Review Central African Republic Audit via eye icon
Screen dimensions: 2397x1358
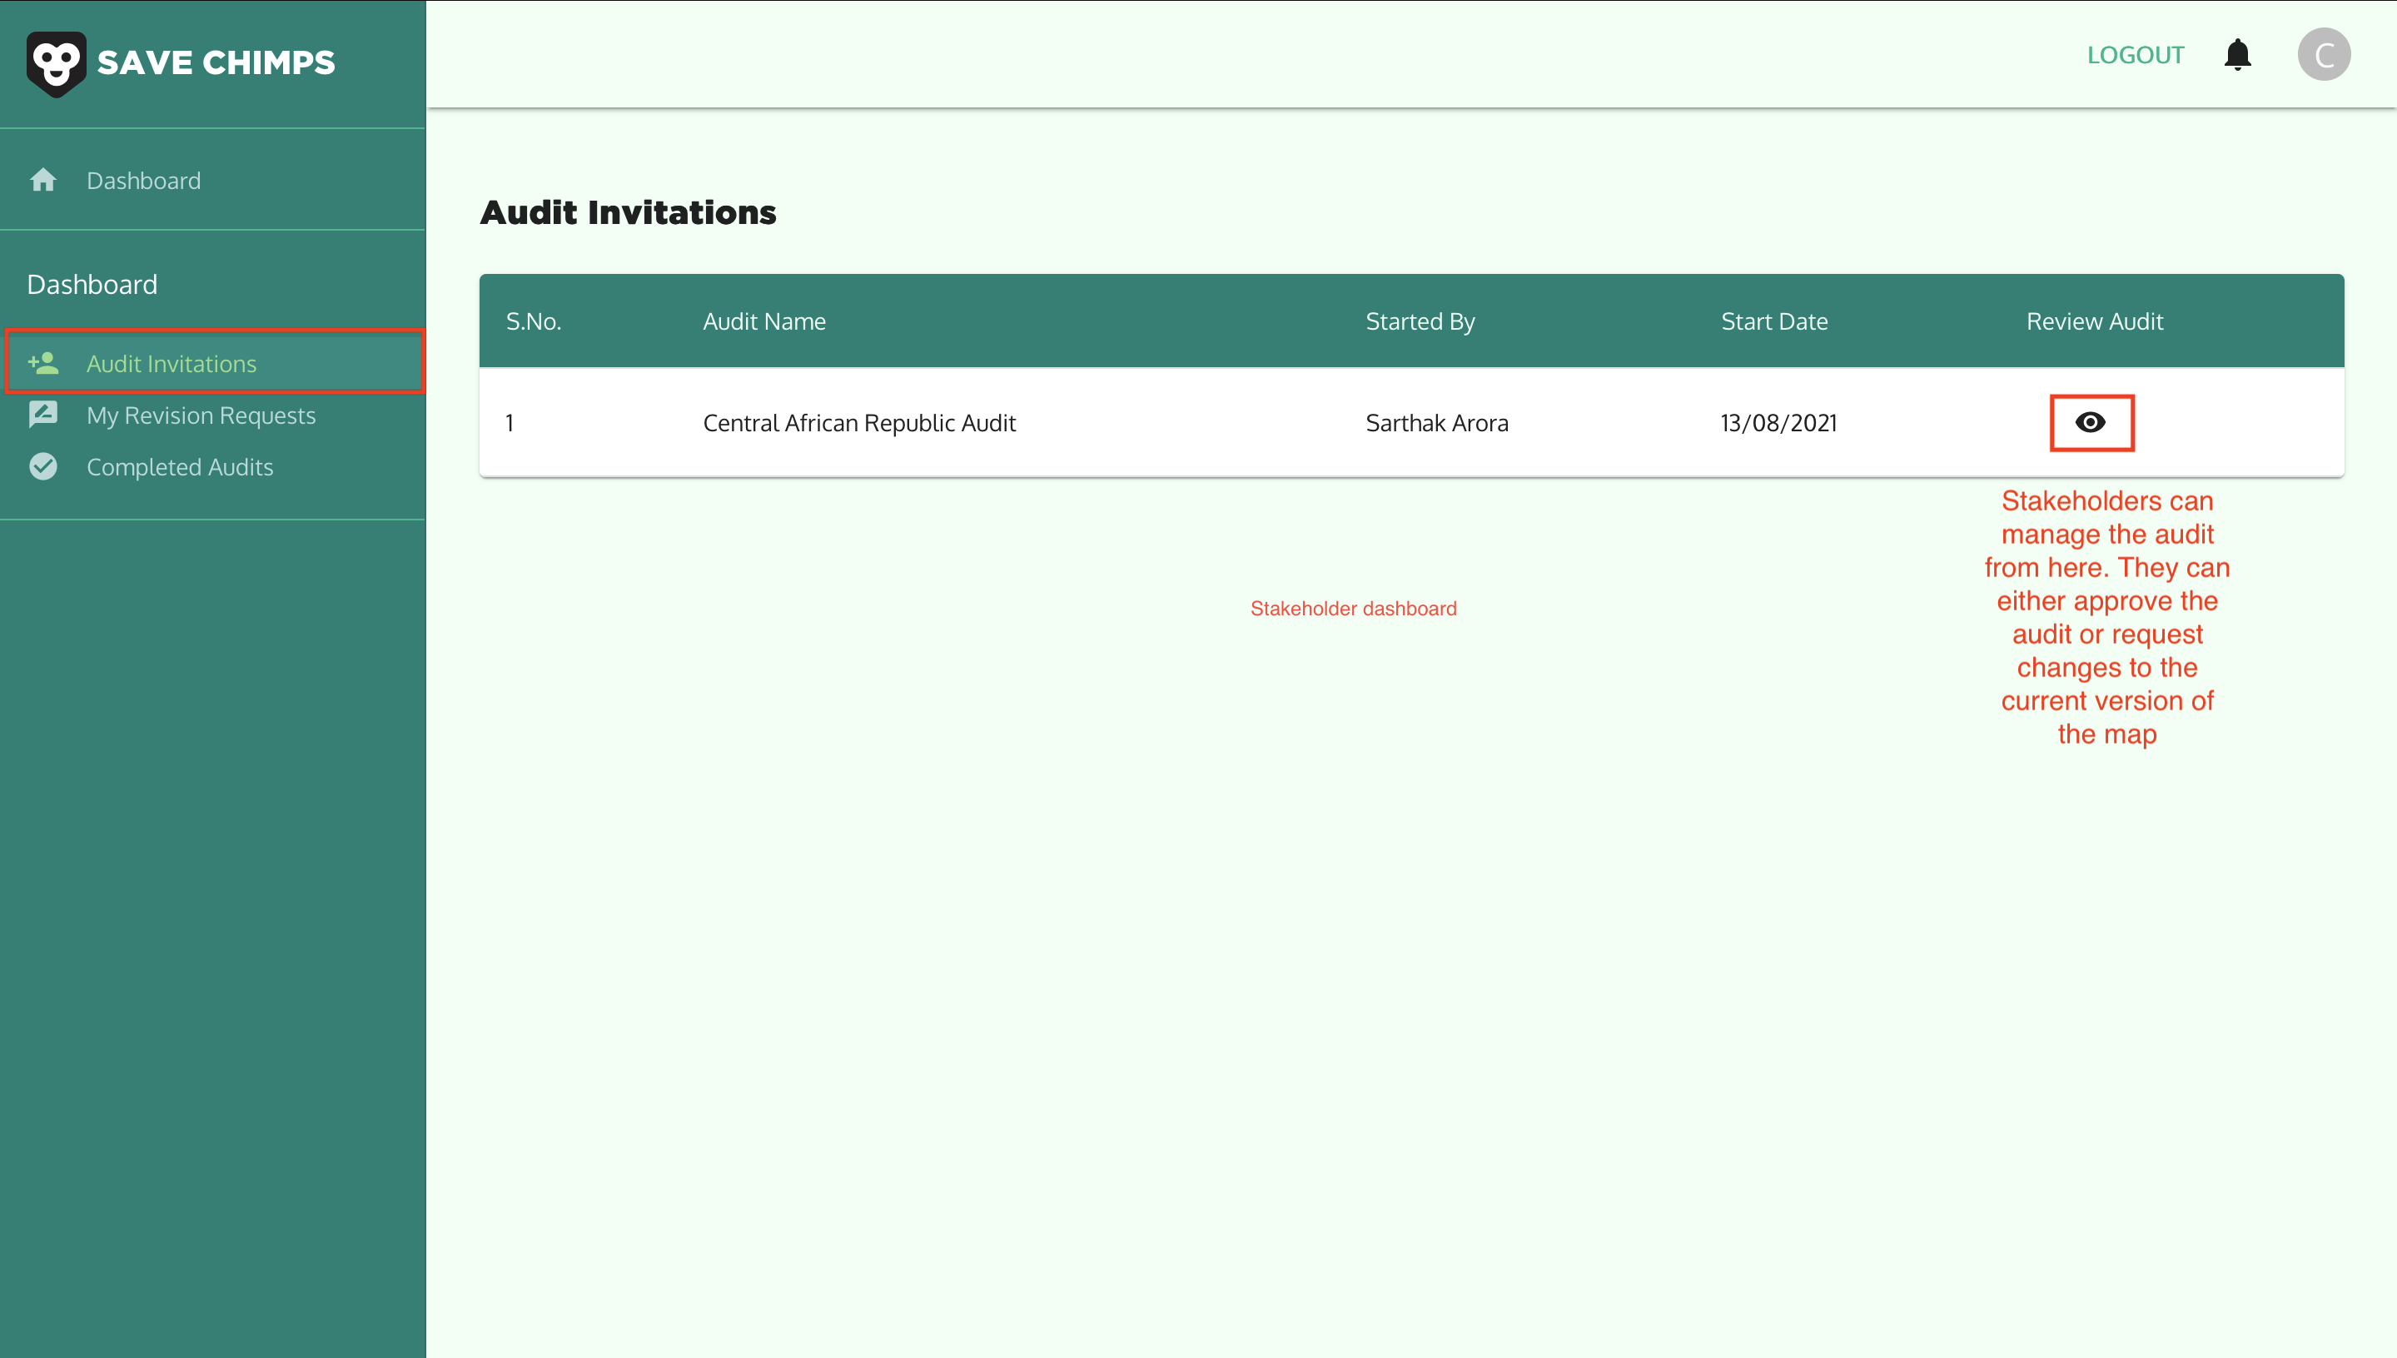(x=2090, y=422)
